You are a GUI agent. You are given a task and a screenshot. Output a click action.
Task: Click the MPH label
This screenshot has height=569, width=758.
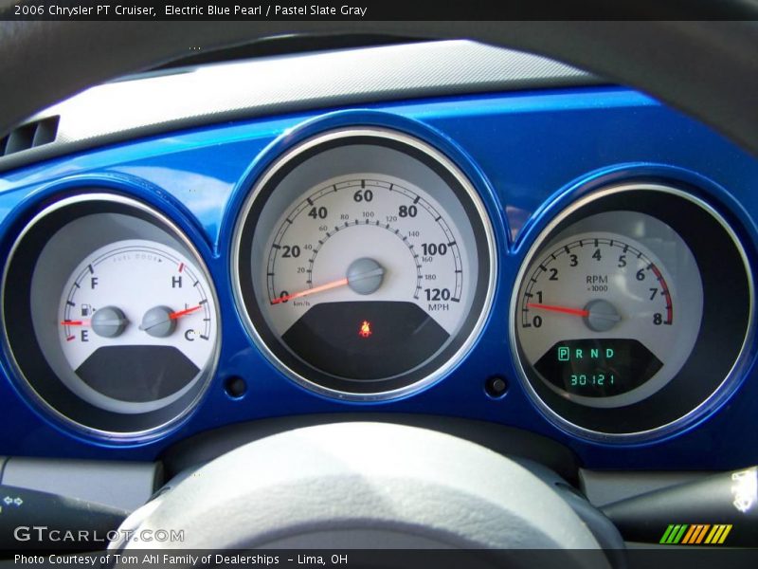pyautogui.click(x=439, y=307)
